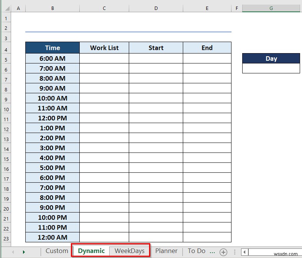The image size is (302, 258).
Task: Select the 9:00 AM time cell
Action: coord(53,88)
